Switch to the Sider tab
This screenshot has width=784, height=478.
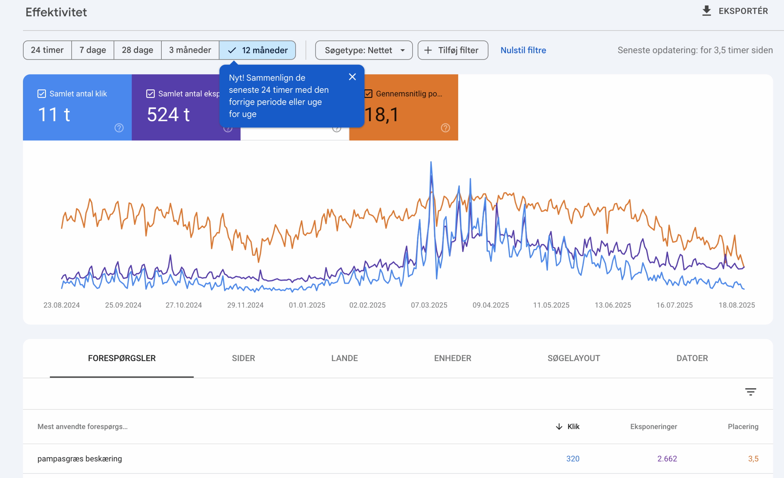tap(243, 358)
